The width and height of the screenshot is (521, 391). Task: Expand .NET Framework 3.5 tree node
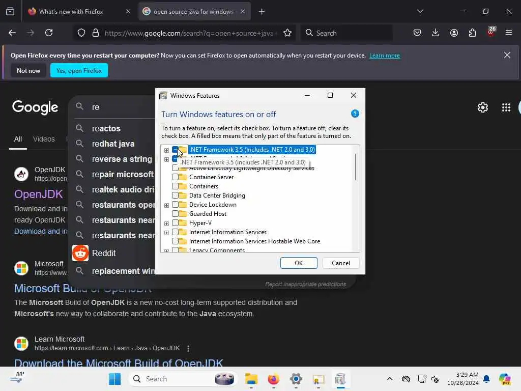(166, 150)
